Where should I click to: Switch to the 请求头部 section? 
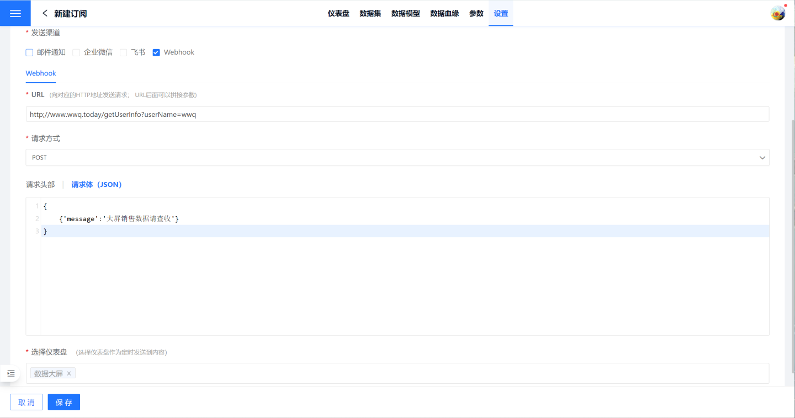point(40,185)
